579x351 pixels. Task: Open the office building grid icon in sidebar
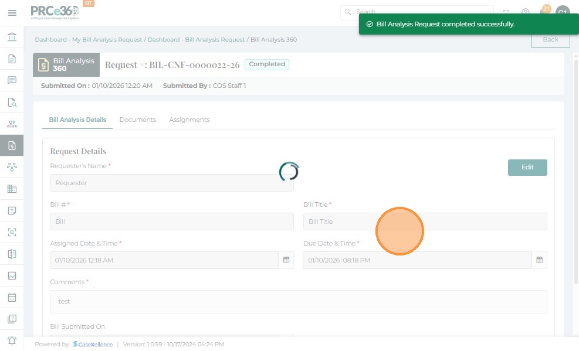click(x=12, y=189)
